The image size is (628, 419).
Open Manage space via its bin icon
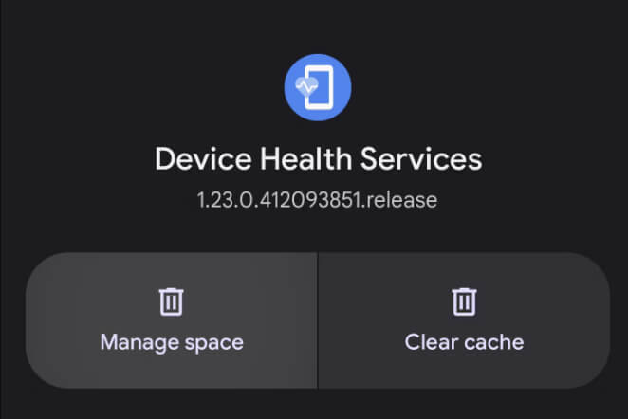(172, 301)
